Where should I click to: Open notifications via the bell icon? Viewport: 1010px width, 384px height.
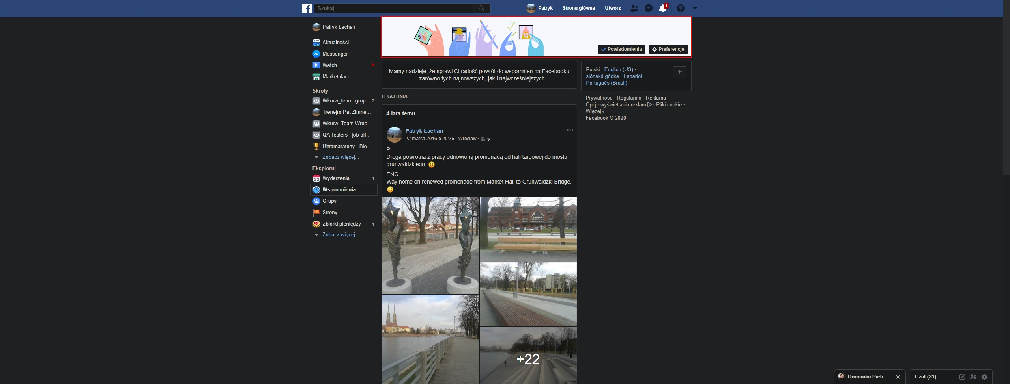[x=663, y=8]
